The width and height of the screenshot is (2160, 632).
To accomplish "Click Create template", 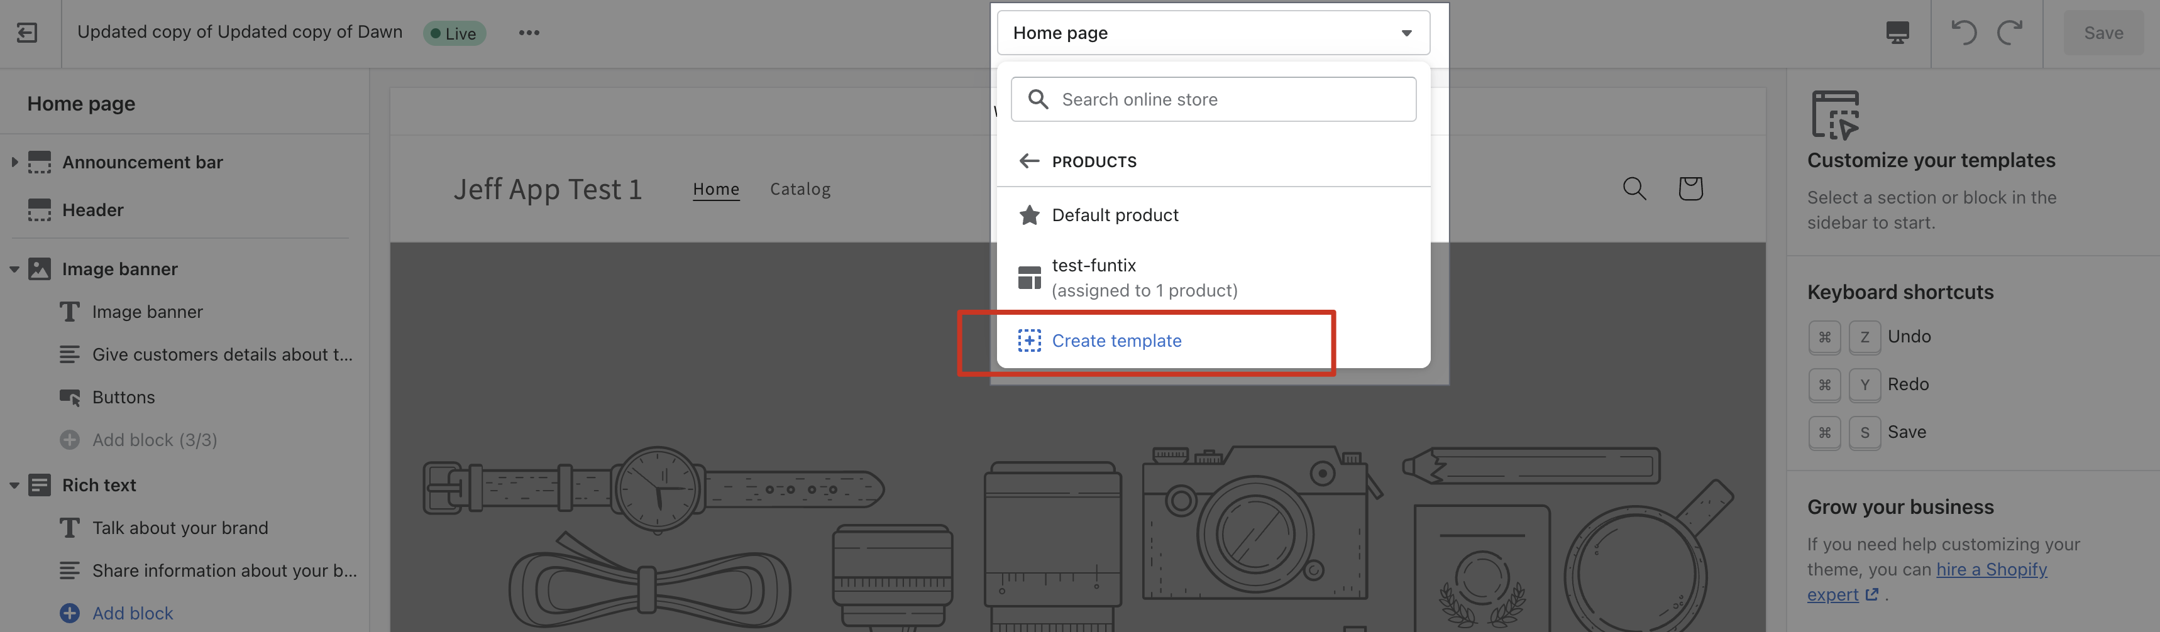I will (1116, 341).
